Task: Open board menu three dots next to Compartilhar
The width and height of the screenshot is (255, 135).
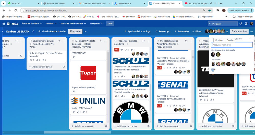Action: coord(252,32)
